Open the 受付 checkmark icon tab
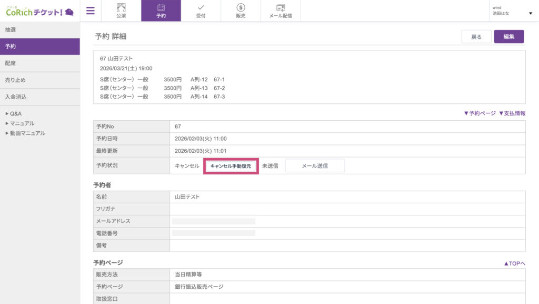The width and height of the screenshot is (539, 304). 201,11
